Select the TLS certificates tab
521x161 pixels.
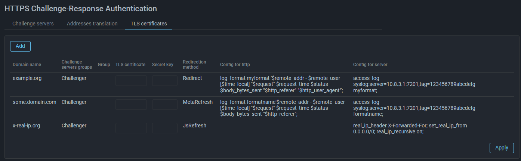(148, 24)
